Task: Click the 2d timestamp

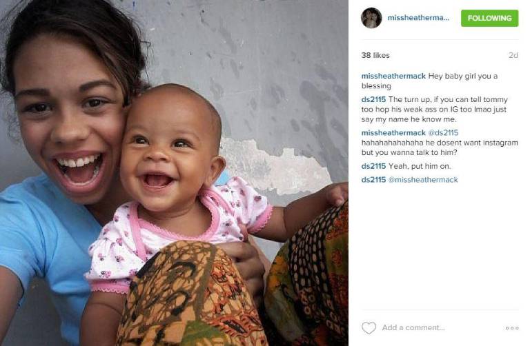Action: coord(513,55)
